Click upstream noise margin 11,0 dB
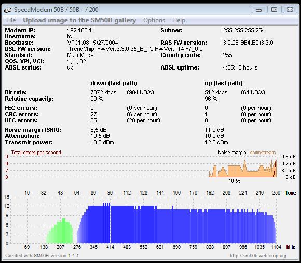This screenshot has width=301, height=263. click(214, 130)
